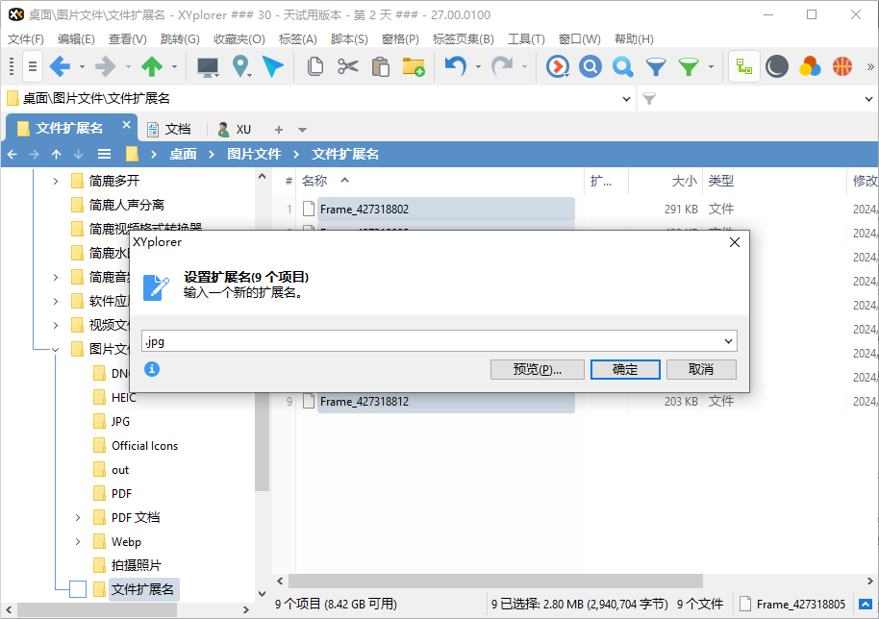Click the green Up arrow icon

click(154, 67)
